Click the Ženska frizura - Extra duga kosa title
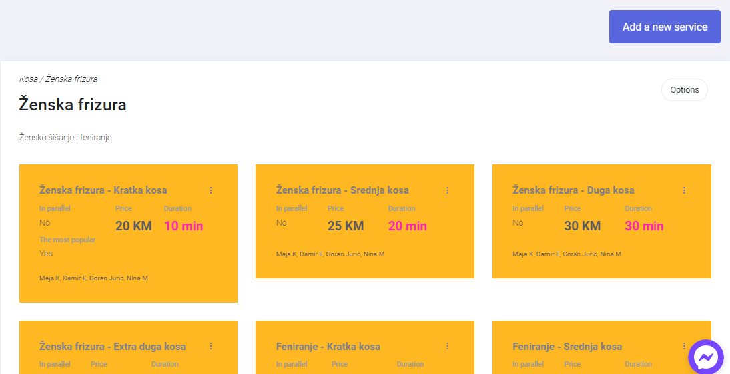 click(x=113, y=346)
